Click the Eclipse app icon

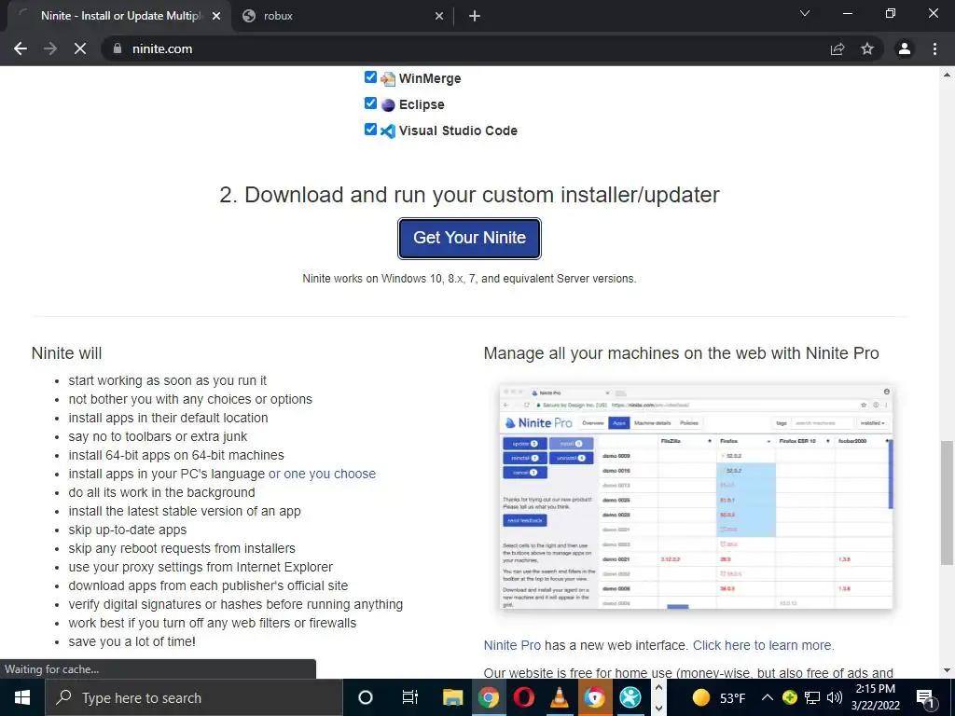388,104
